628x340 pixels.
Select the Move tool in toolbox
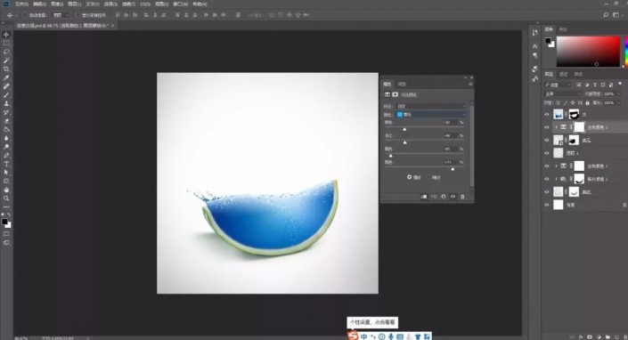(6, 35)
